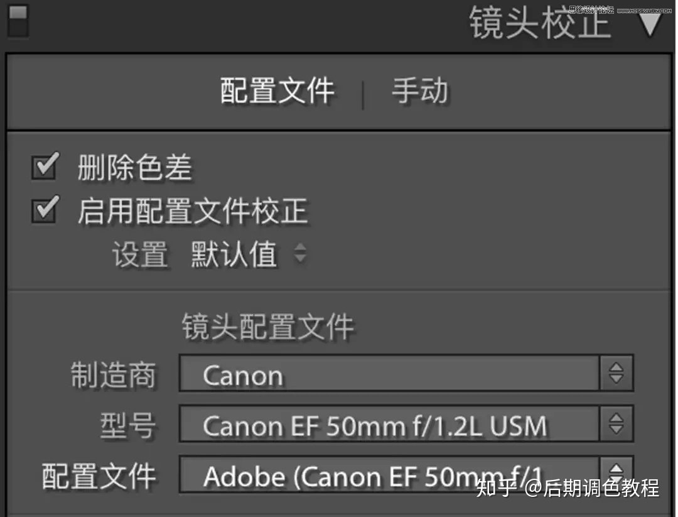Click the 启用配置文件校正 label text
Viewport: 678px width, 517px height.
193,210
